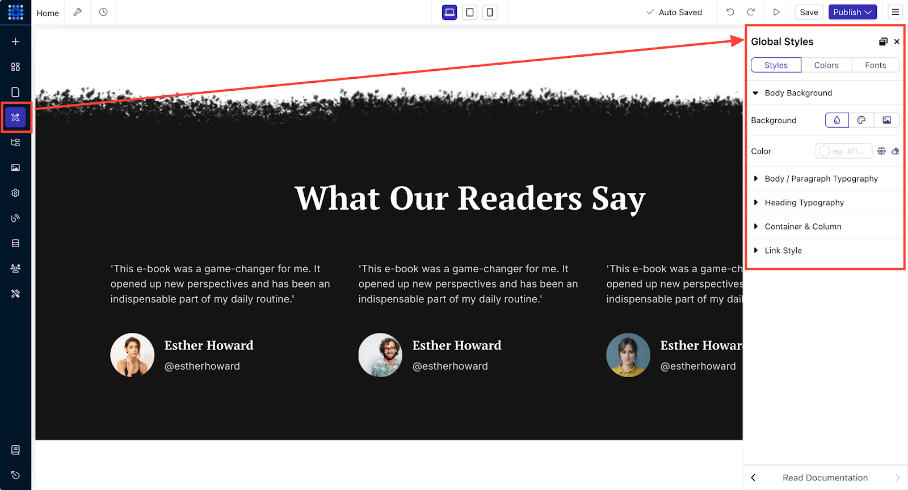Open the database icon in sidebar

coord(15,243)
